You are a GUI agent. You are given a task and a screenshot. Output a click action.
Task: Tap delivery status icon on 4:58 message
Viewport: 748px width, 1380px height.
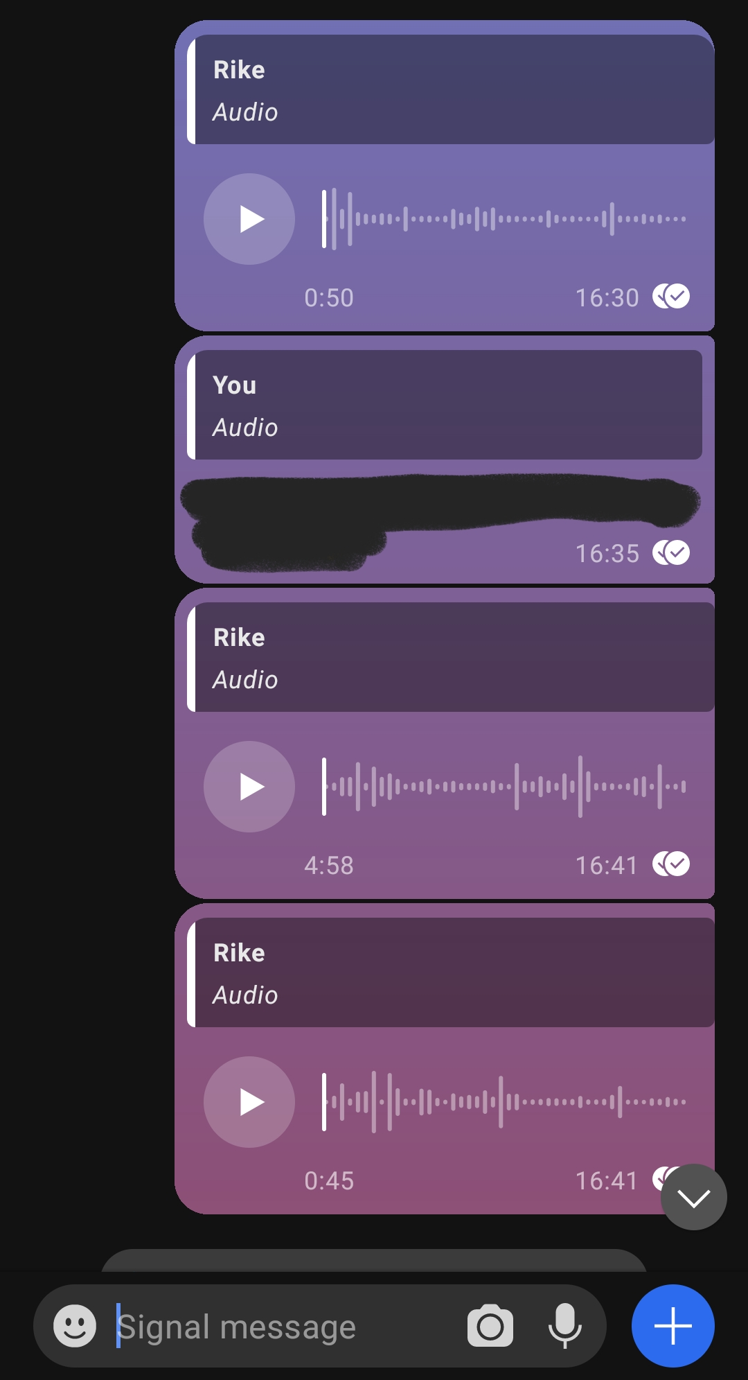[x=671, y=864]
